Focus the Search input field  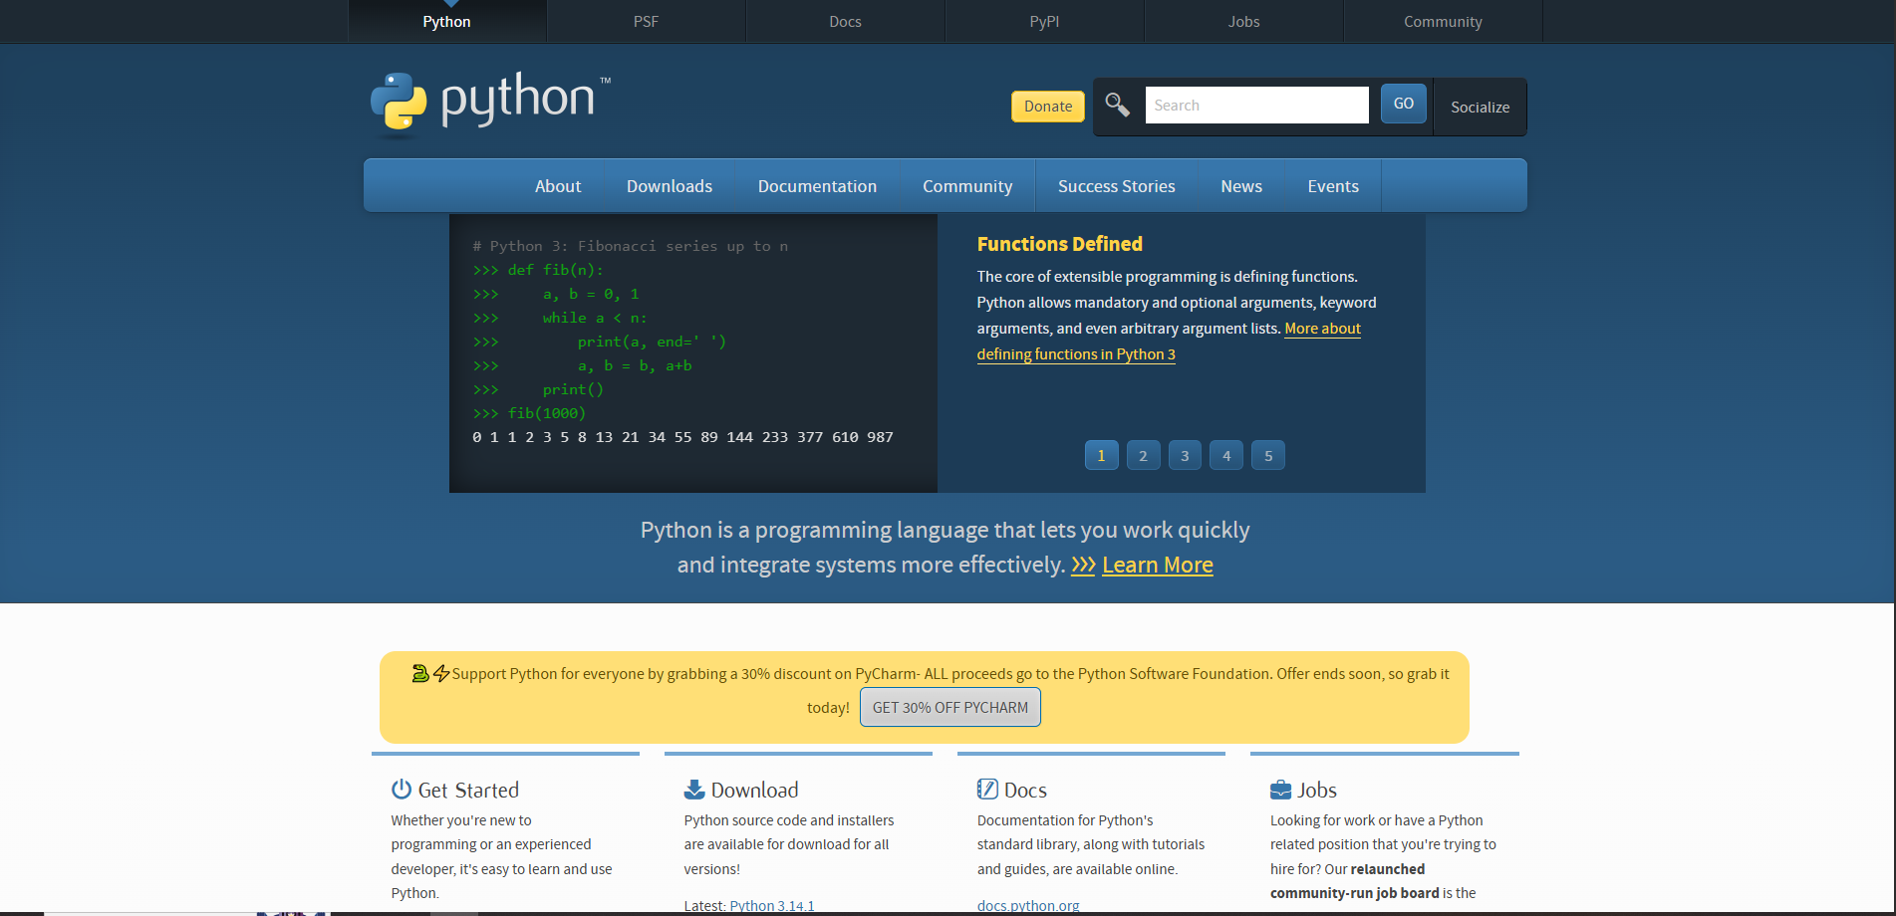tap(1256, 106)
